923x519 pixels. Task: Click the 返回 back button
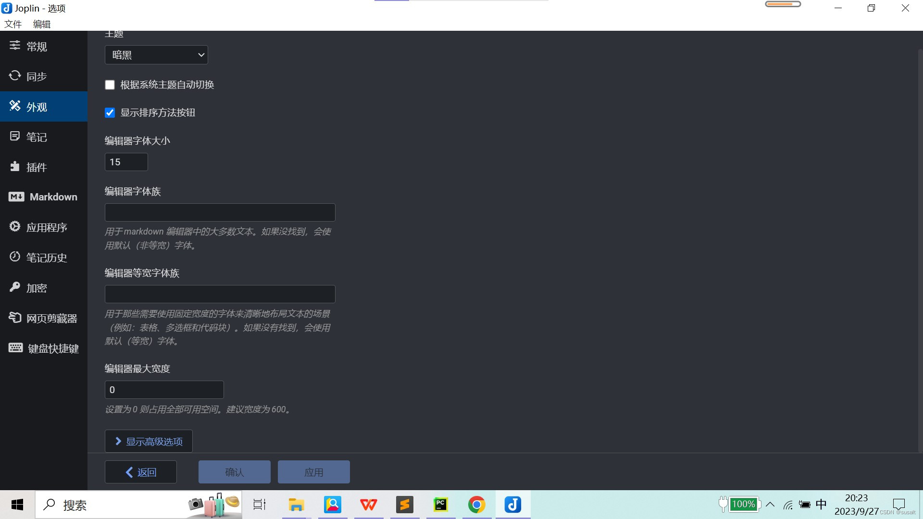[x=141, y=472]
